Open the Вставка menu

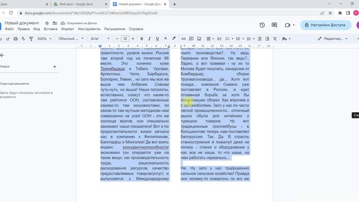50,29
